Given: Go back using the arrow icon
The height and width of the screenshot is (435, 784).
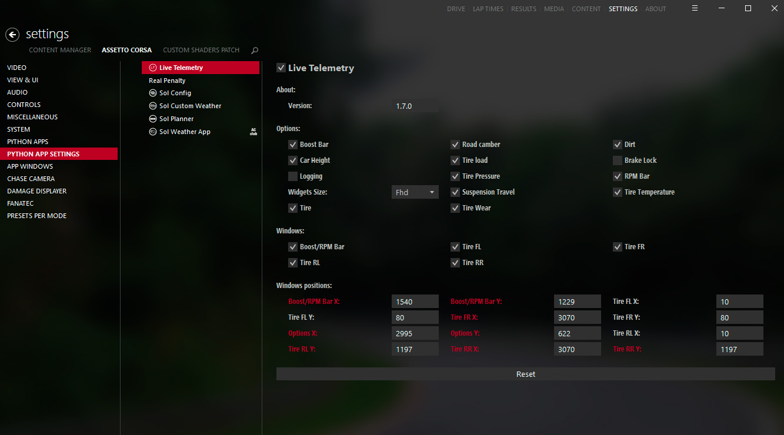Looking at the screenshot, I should [x=12, y=35].
